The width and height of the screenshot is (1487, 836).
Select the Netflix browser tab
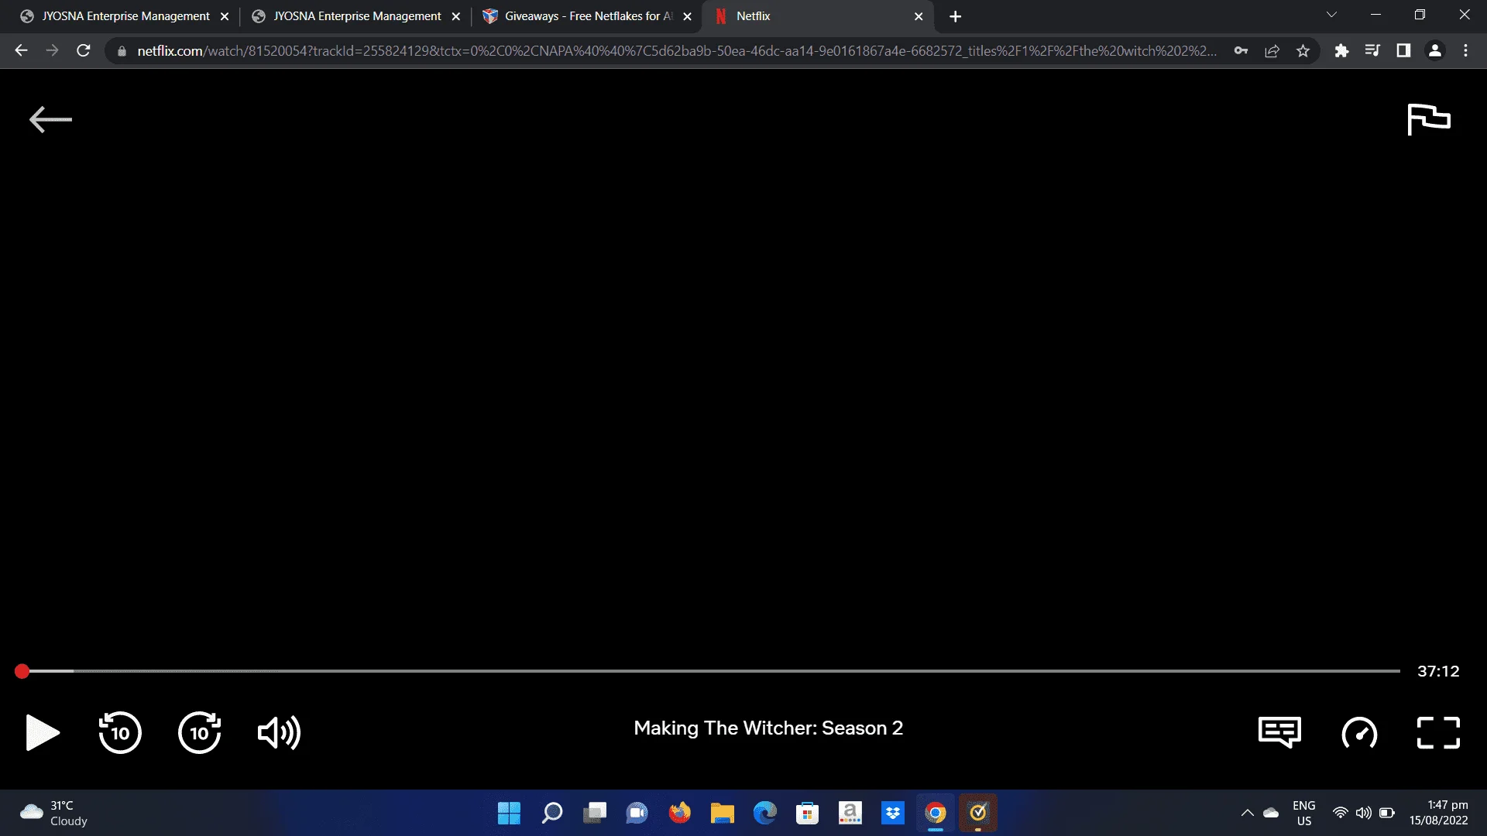[x=817, y=16]
